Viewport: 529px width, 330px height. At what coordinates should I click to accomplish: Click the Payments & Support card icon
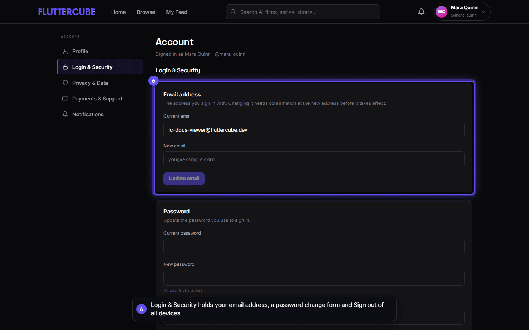[x=65, y=99]
